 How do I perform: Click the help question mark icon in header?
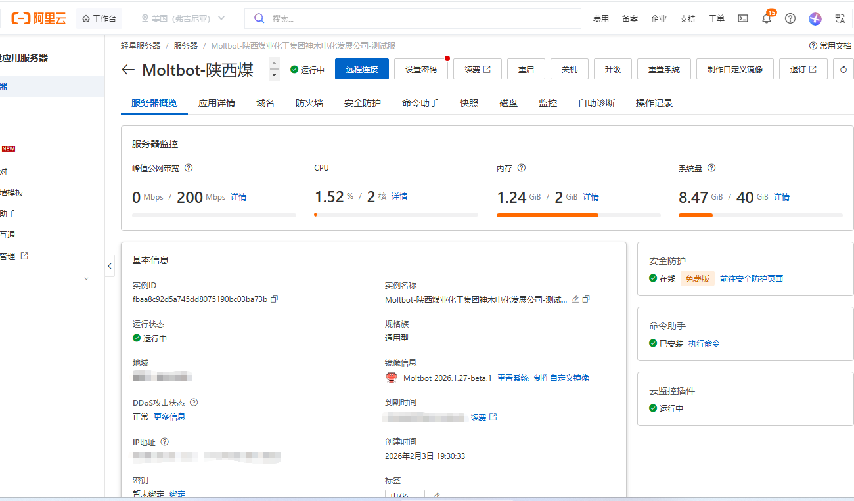click(790, 18)
